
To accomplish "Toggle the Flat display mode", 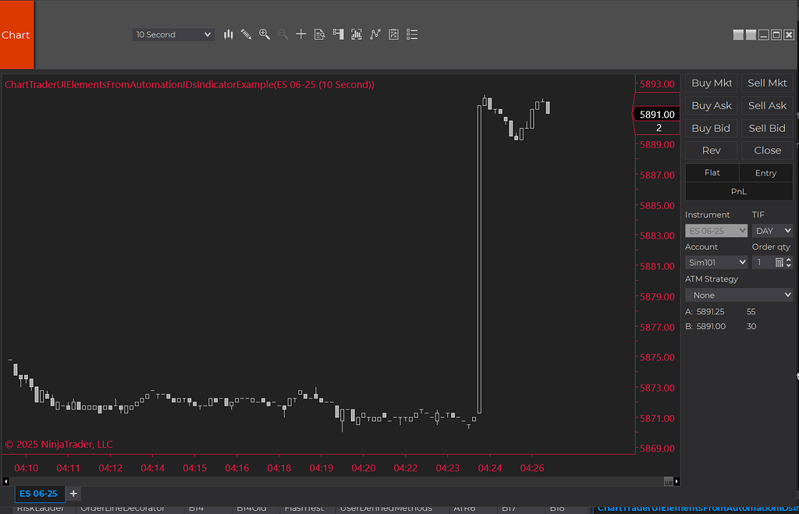I will (x=711, y=172).
